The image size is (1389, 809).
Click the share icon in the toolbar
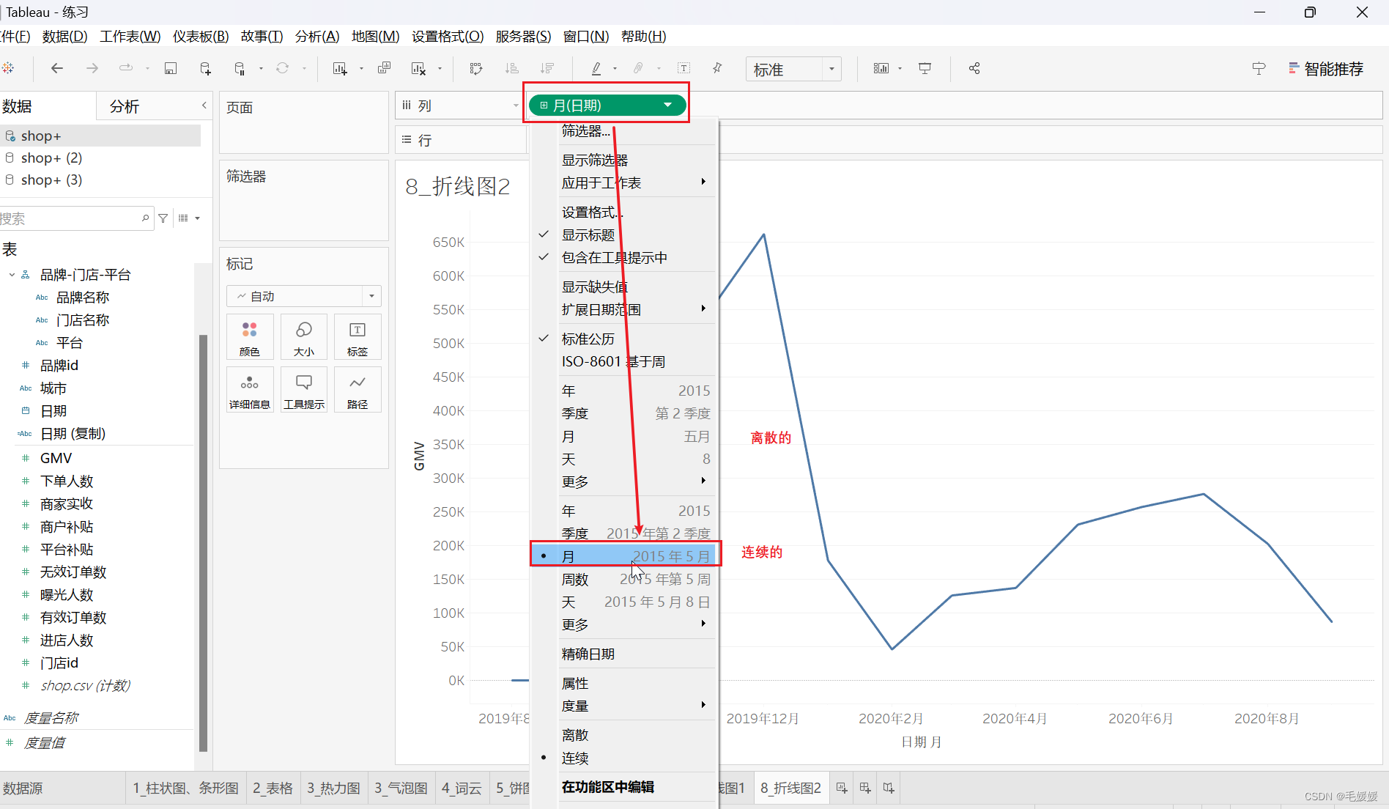pyautogui.click(x=974, y=68)
